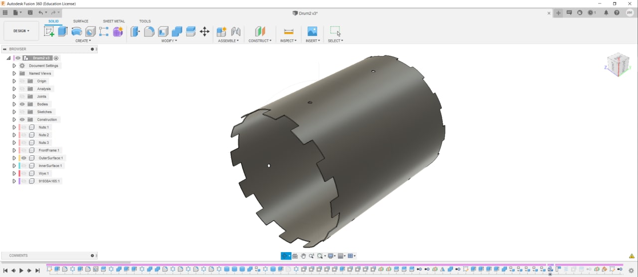Select the Combine tool

[177, 31]
